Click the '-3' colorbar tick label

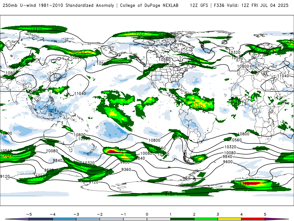pos(76,214)
